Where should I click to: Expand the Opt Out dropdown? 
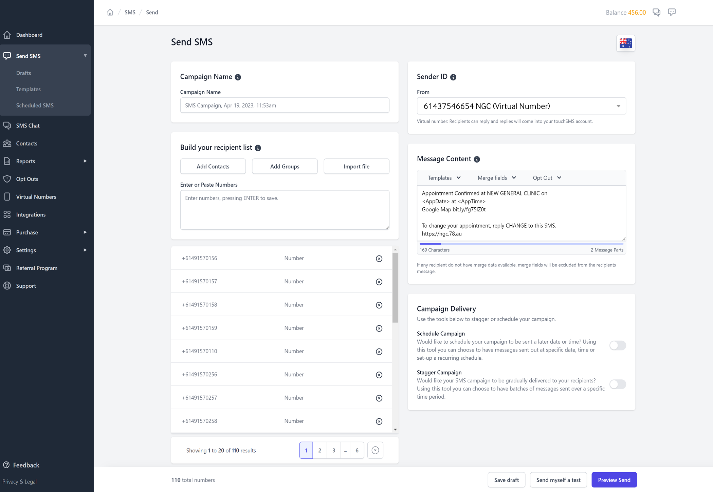click(547, 178)
